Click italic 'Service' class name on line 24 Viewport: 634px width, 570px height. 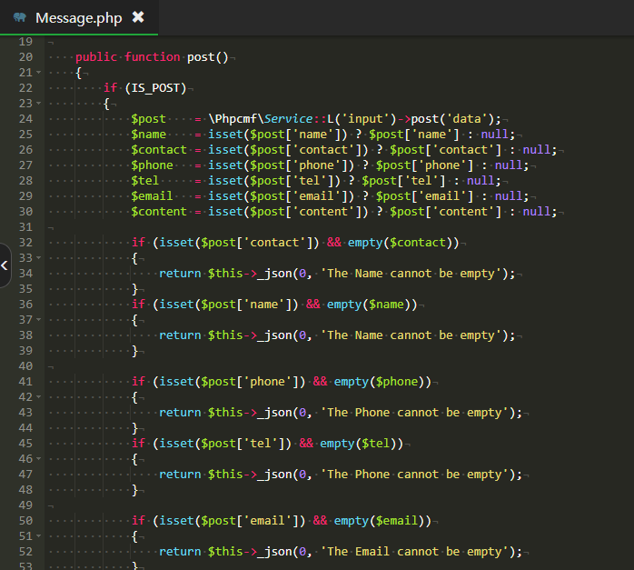pos(288,119)
